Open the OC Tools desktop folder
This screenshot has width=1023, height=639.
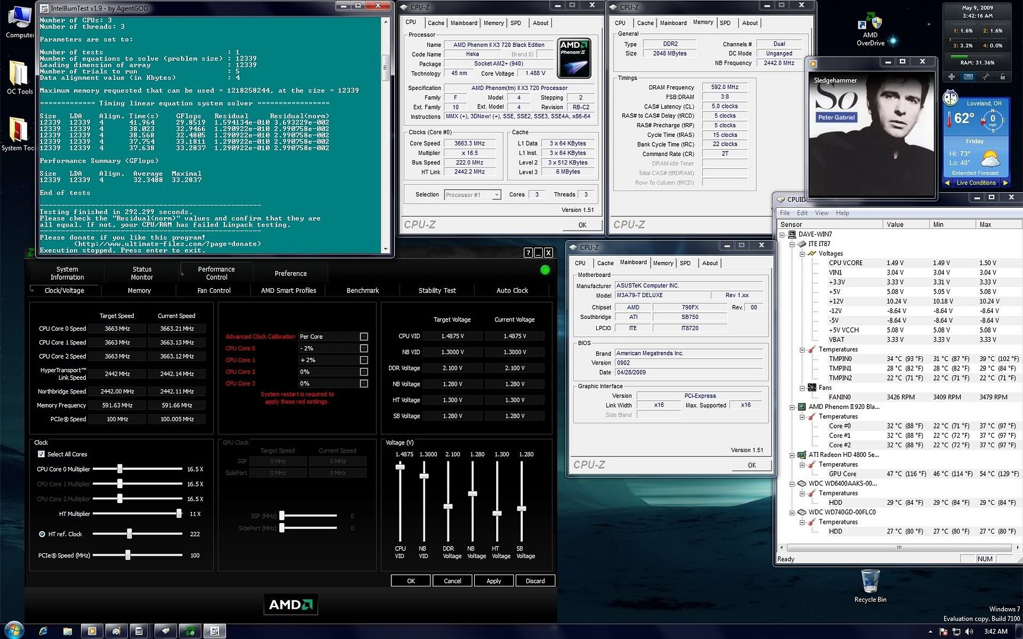click(20, 78)
